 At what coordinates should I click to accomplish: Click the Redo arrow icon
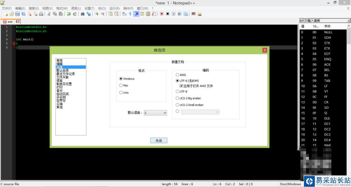click(75, 14)
